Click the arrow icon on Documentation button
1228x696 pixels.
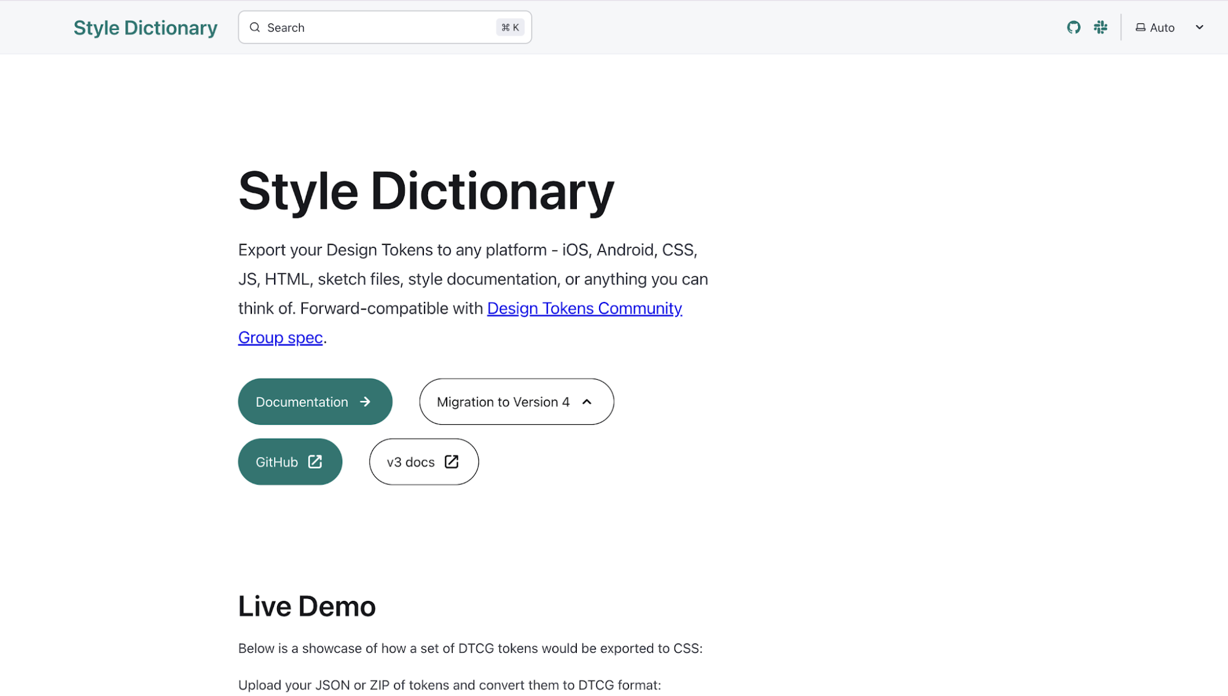(366, 401)
